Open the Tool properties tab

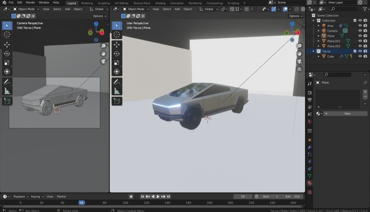pos(310,83)
